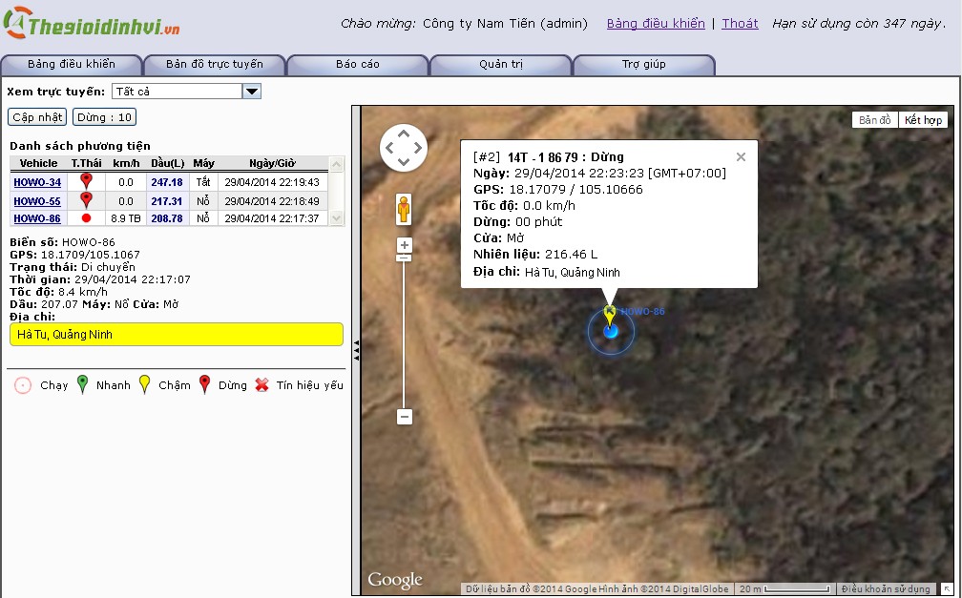The height and width of the screenshot is (598, 962).
Task: Close the vehicle info popup
Action: pos(741,157)
